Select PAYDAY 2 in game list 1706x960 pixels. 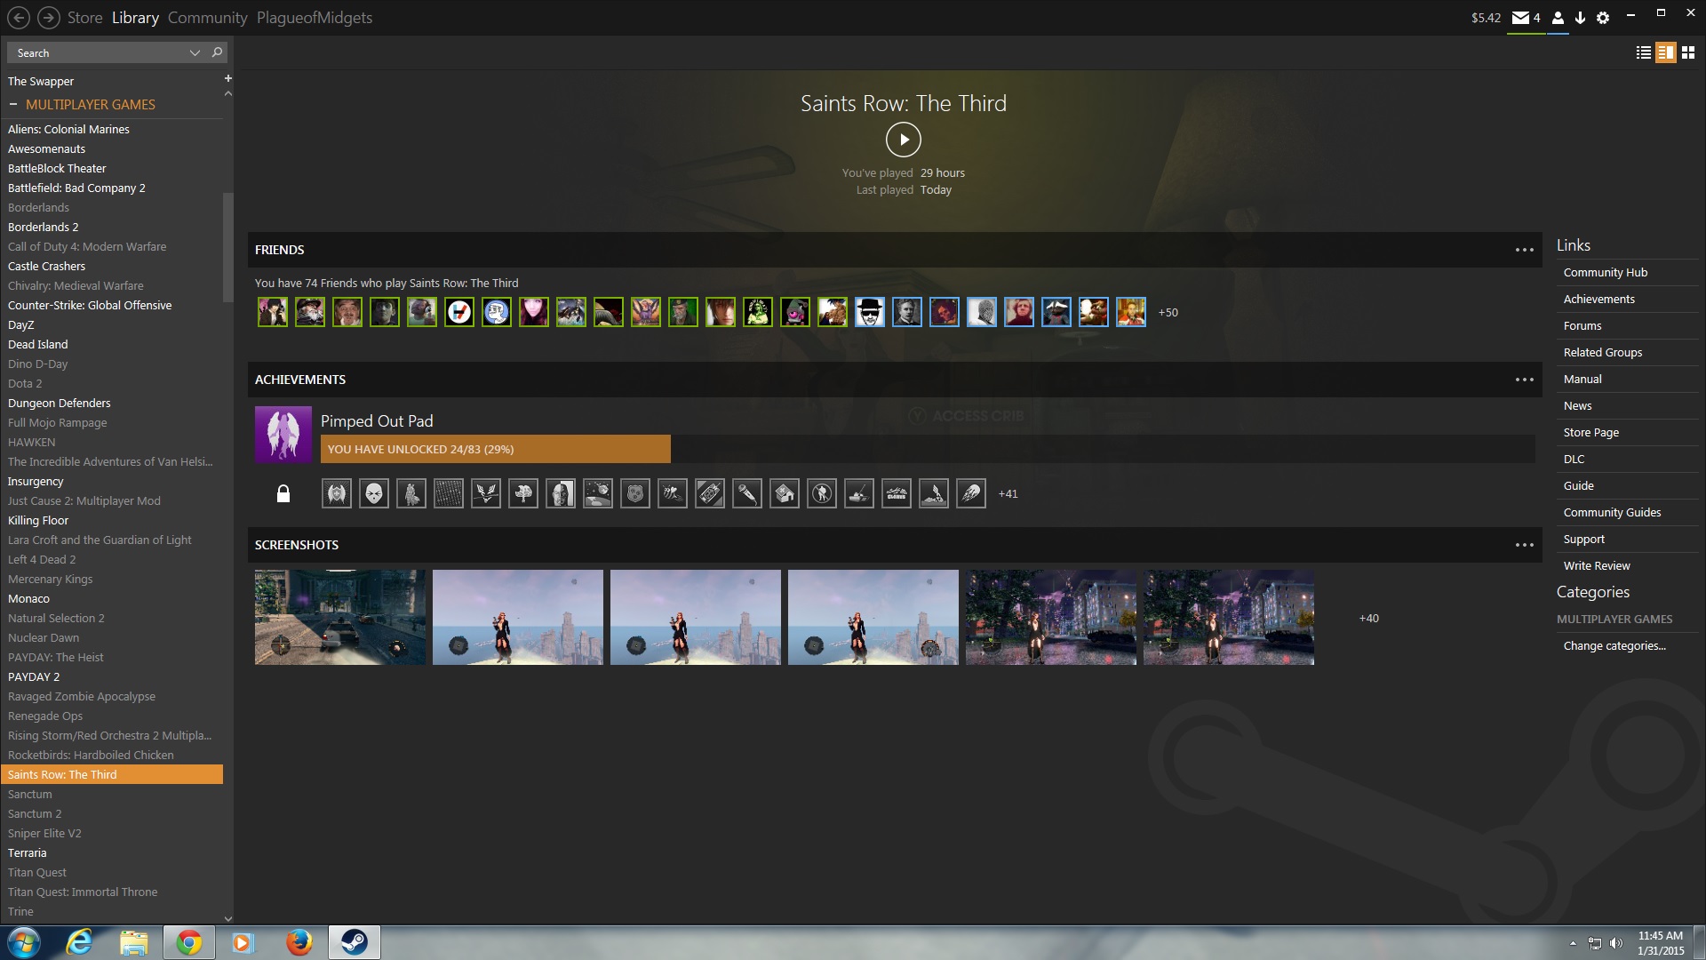click(x=112, y=677)
